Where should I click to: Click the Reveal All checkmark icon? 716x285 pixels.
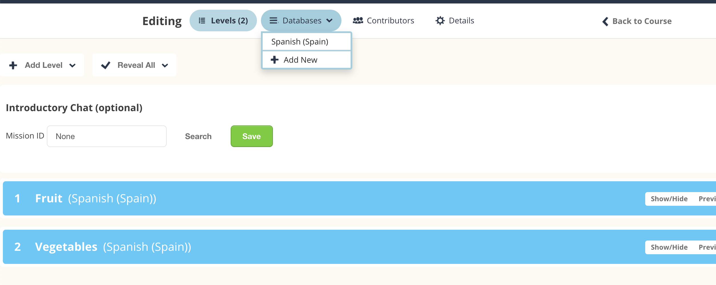[x=106, y=65]
